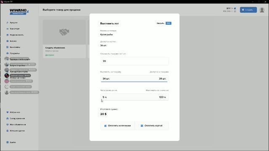269x151 pixels.
Task: Click the Аукцион gavel icon
Action: pos(8,23)
